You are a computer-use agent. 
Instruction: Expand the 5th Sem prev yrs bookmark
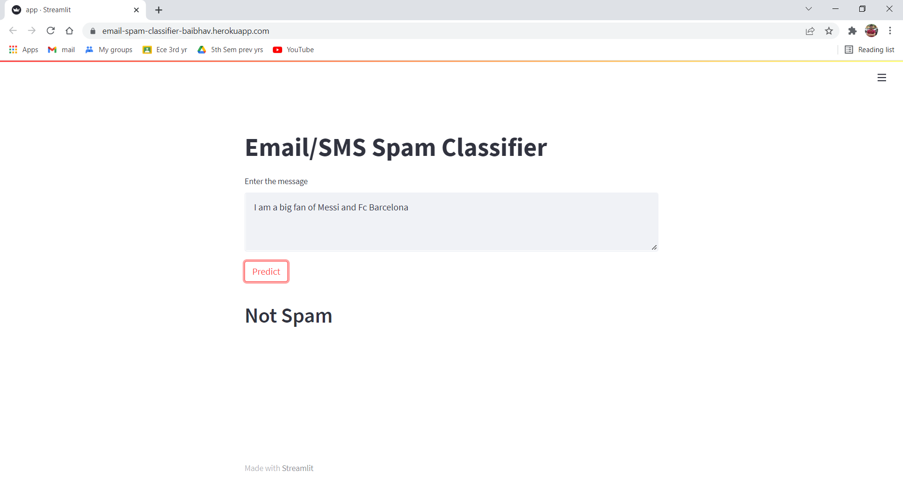(230, 49)
